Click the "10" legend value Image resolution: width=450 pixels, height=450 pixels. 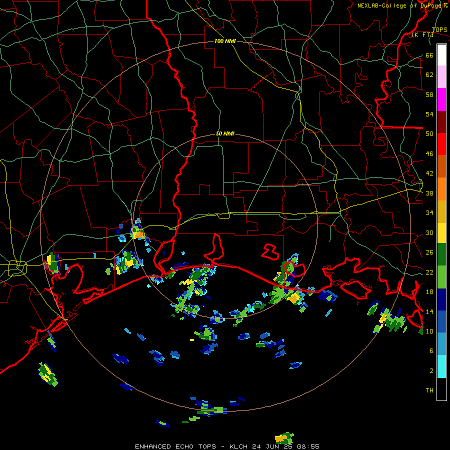(x=429, y=331)
